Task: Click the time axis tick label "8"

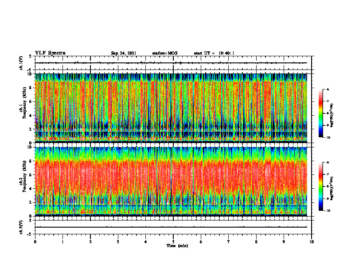Action: tap(256, 242)
